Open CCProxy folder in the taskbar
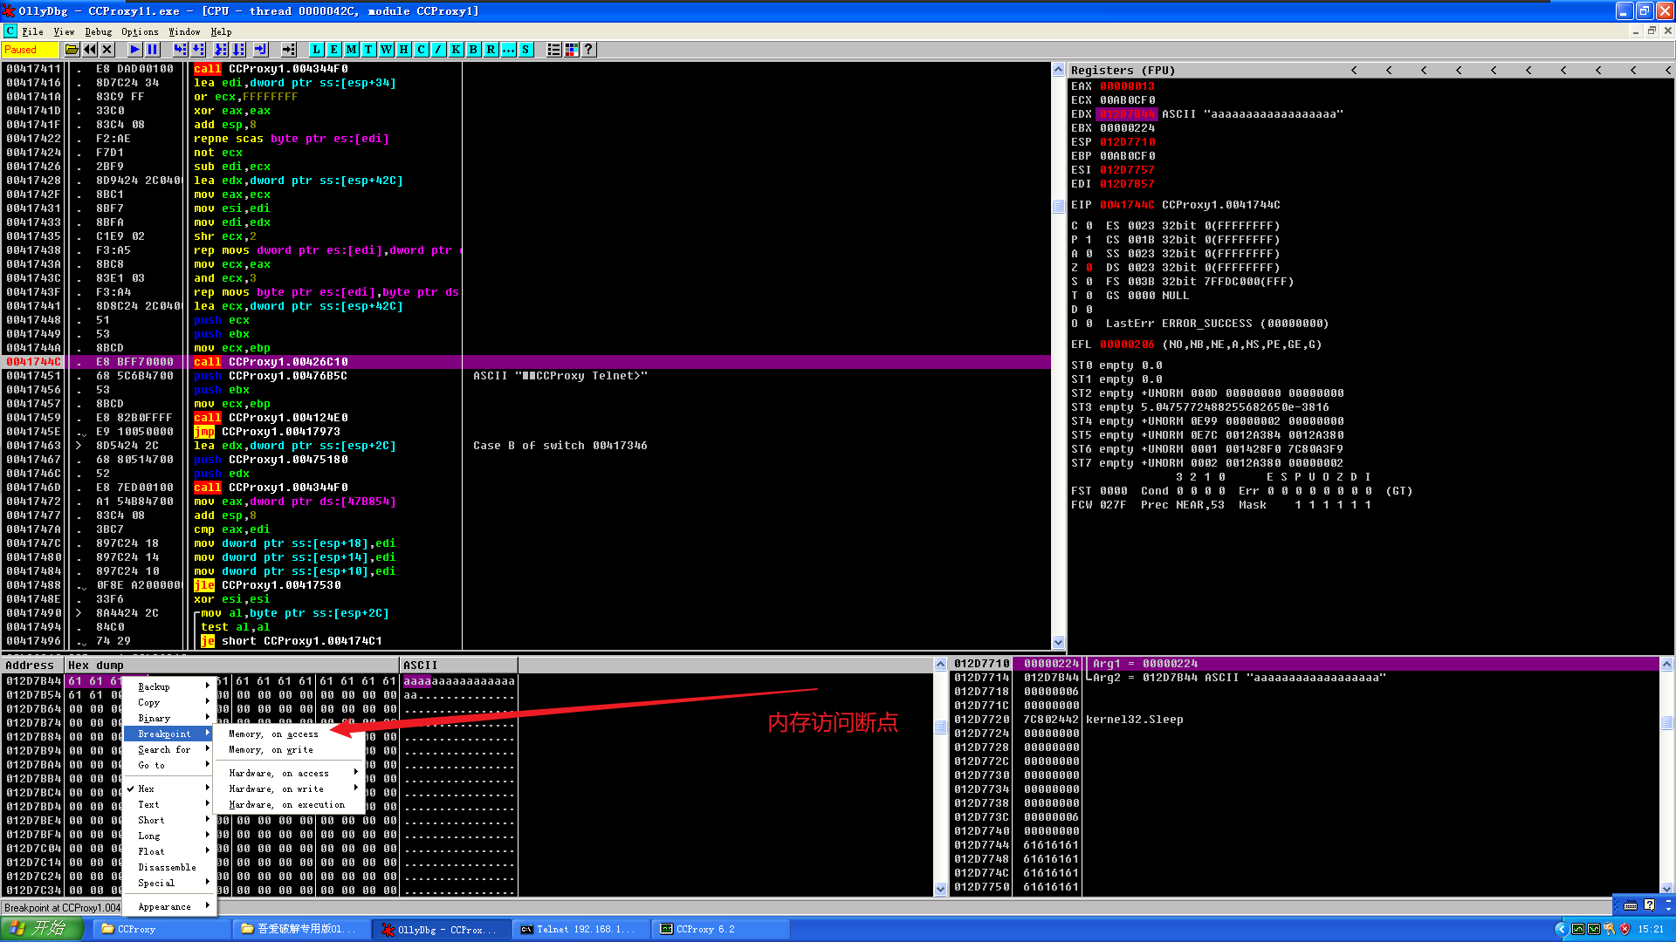Viewport: 1676px width, 942px height. click(x=161, y=930)
